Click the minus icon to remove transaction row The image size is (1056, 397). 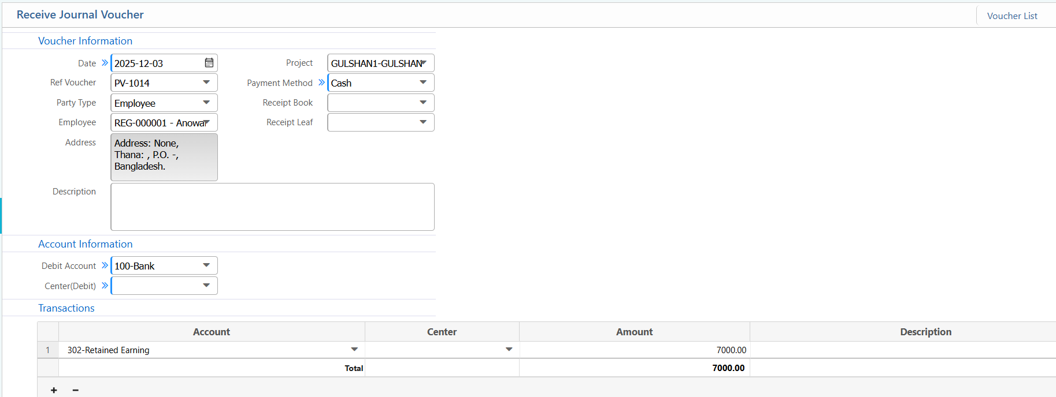pyautogui.click(x=75, y=390)
